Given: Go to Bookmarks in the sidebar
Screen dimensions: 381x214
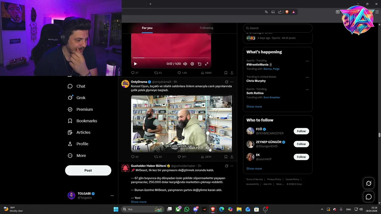Looking at the screenshot, I should pyautogui.click(x=82, y=121).
